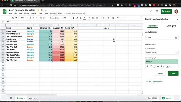This screenshot has height=102, width=181.
Task: Open Text rotation options
Action: pyautogui.click(x=119, y=18)
